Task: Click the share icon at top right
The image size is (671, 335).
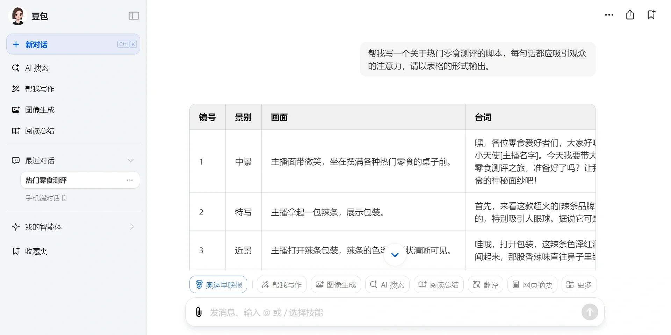Action: (630, 15)
